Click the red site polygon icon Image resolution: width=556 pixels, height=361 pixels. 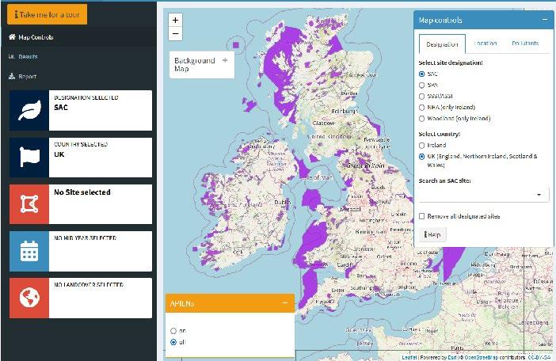(x=29, y=204)
